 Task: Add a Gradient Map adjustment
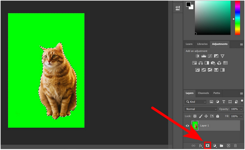pos(223,70)
